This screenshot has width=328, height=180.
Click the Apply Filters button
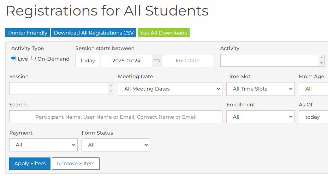tap(30, 163)
